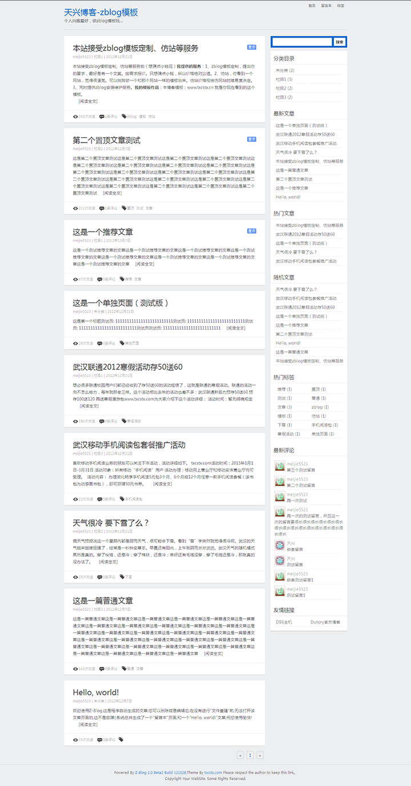This screenshot has height=786, width=411.
Task: Open the 留言本 navigation item
Action: tap(327, 5)
